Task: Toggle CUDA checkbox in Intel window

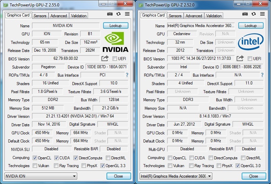Action: (x=191, y=158)
